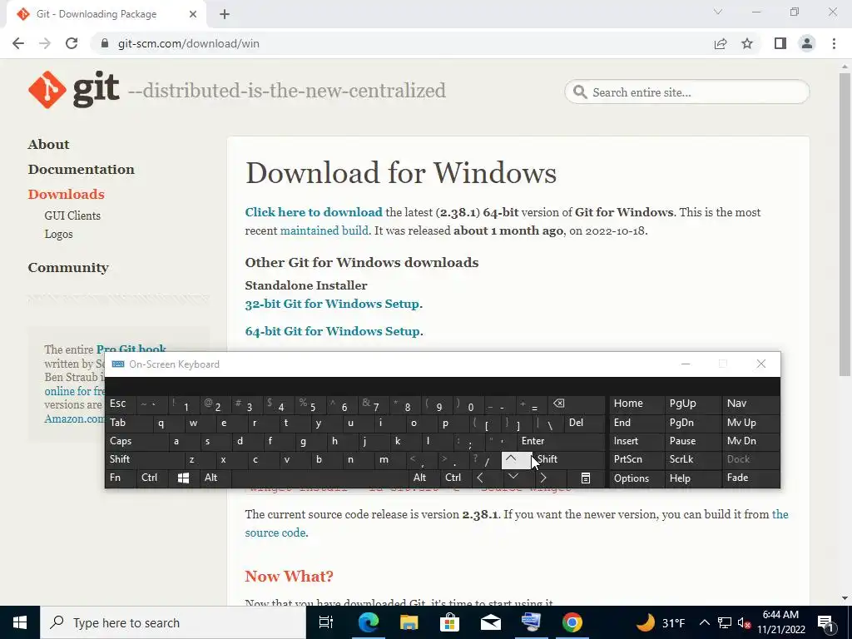Click the browser back arrow
The width and height of the screenshot is (852, 639).
pyautogui.click(x=18, y=43)
